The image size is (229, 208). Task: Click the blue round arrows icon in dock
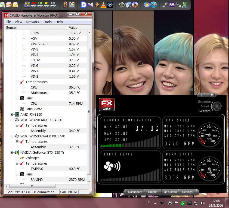click(x=153, y=5)
